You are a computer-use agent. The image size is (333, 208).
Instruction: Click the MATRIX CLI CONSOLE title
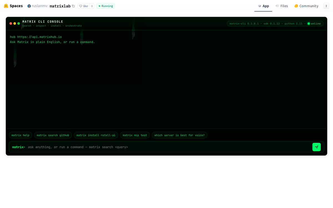43,22
